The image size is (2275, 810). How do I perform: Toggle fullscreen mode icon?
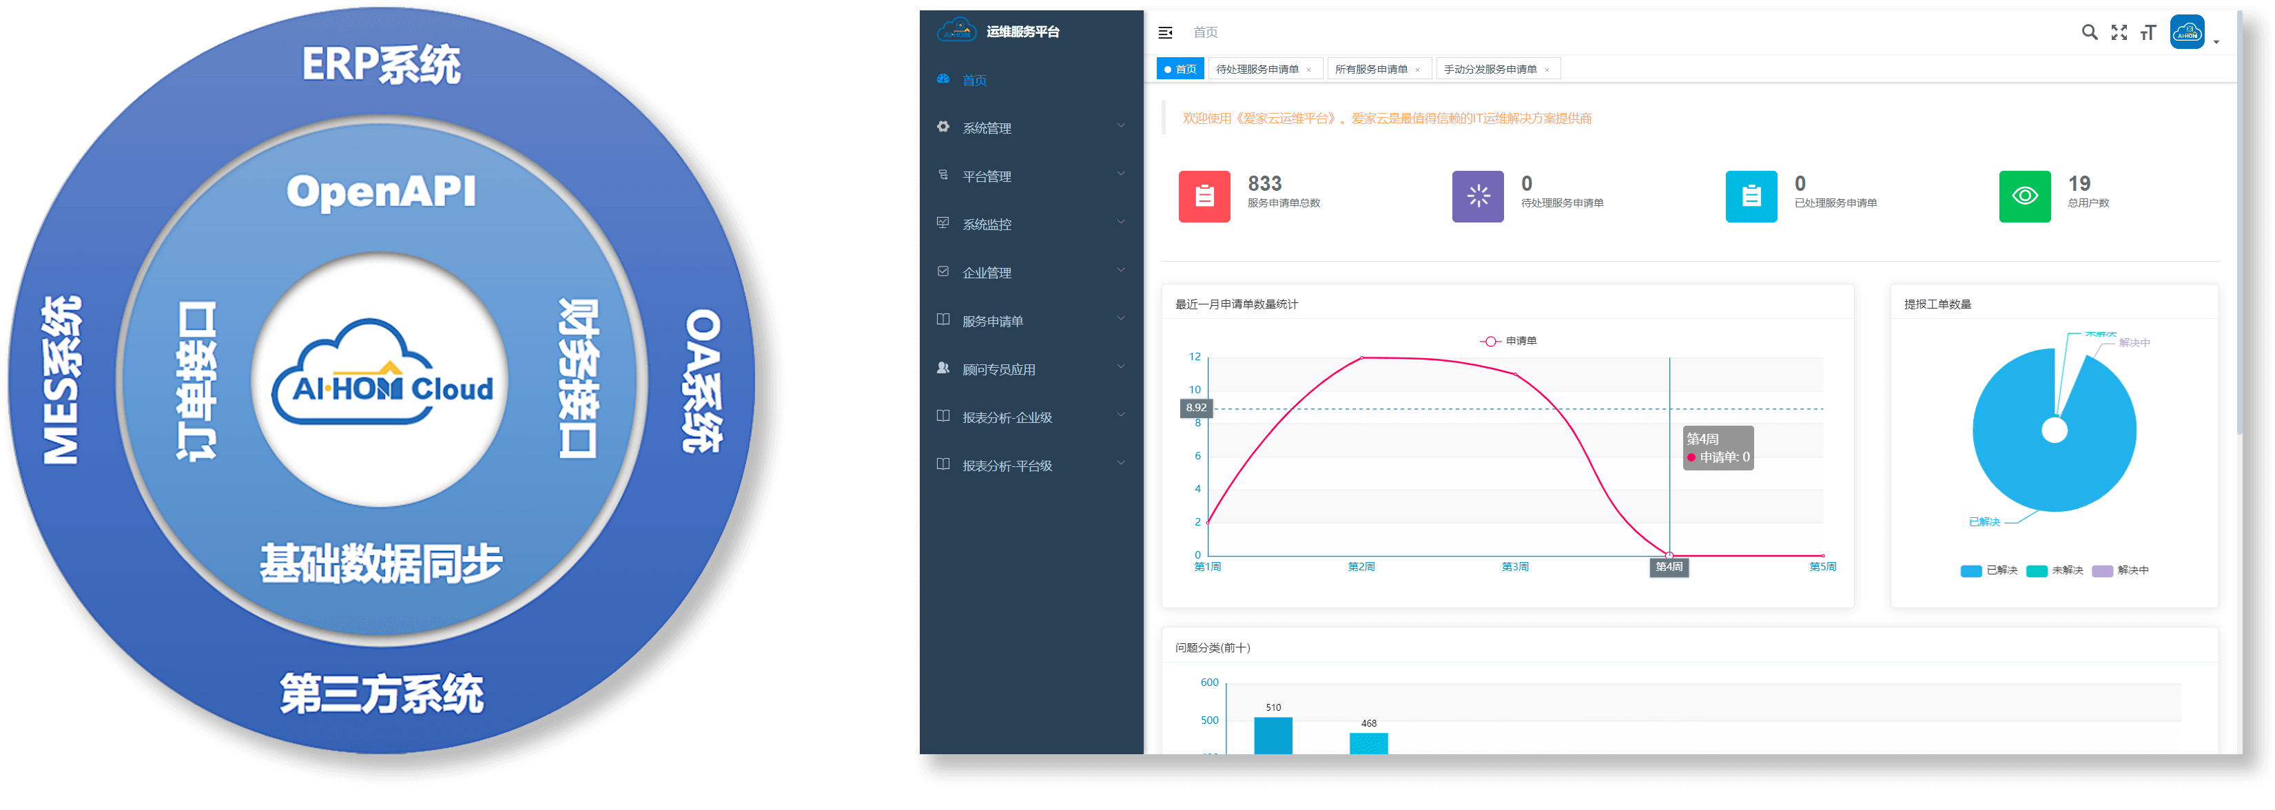click(2119, 32)
